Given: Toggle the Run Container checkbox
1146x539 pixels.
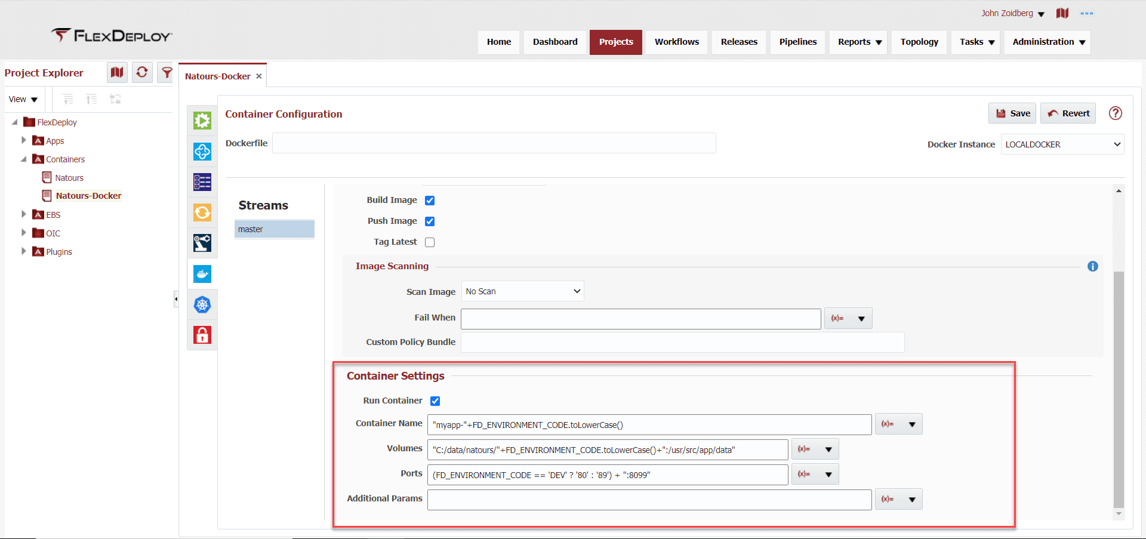Looking at the screenshot, I should 435,401.
